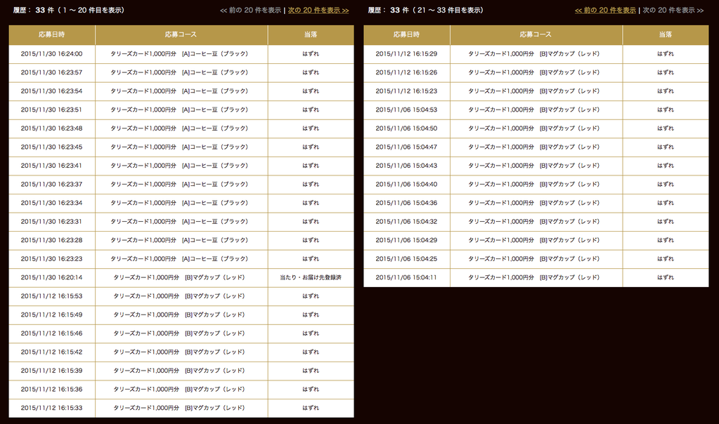Select date 2015/11/12 16:15:53
The image size is (719, 424).
pyautogui.click(x=52, y=296)
